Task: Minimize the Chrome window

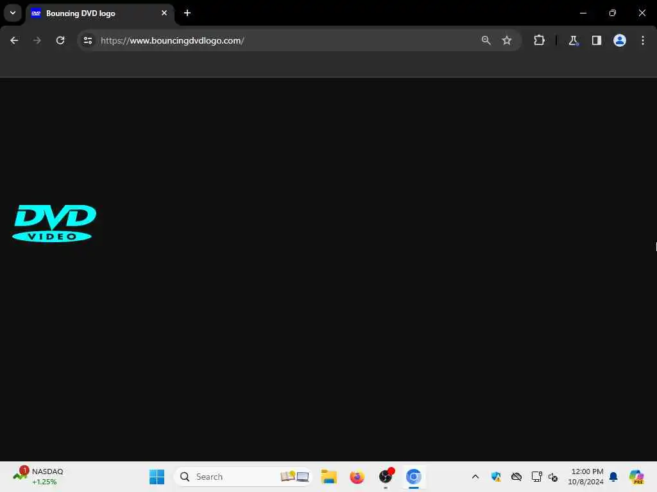Action: 583,13
